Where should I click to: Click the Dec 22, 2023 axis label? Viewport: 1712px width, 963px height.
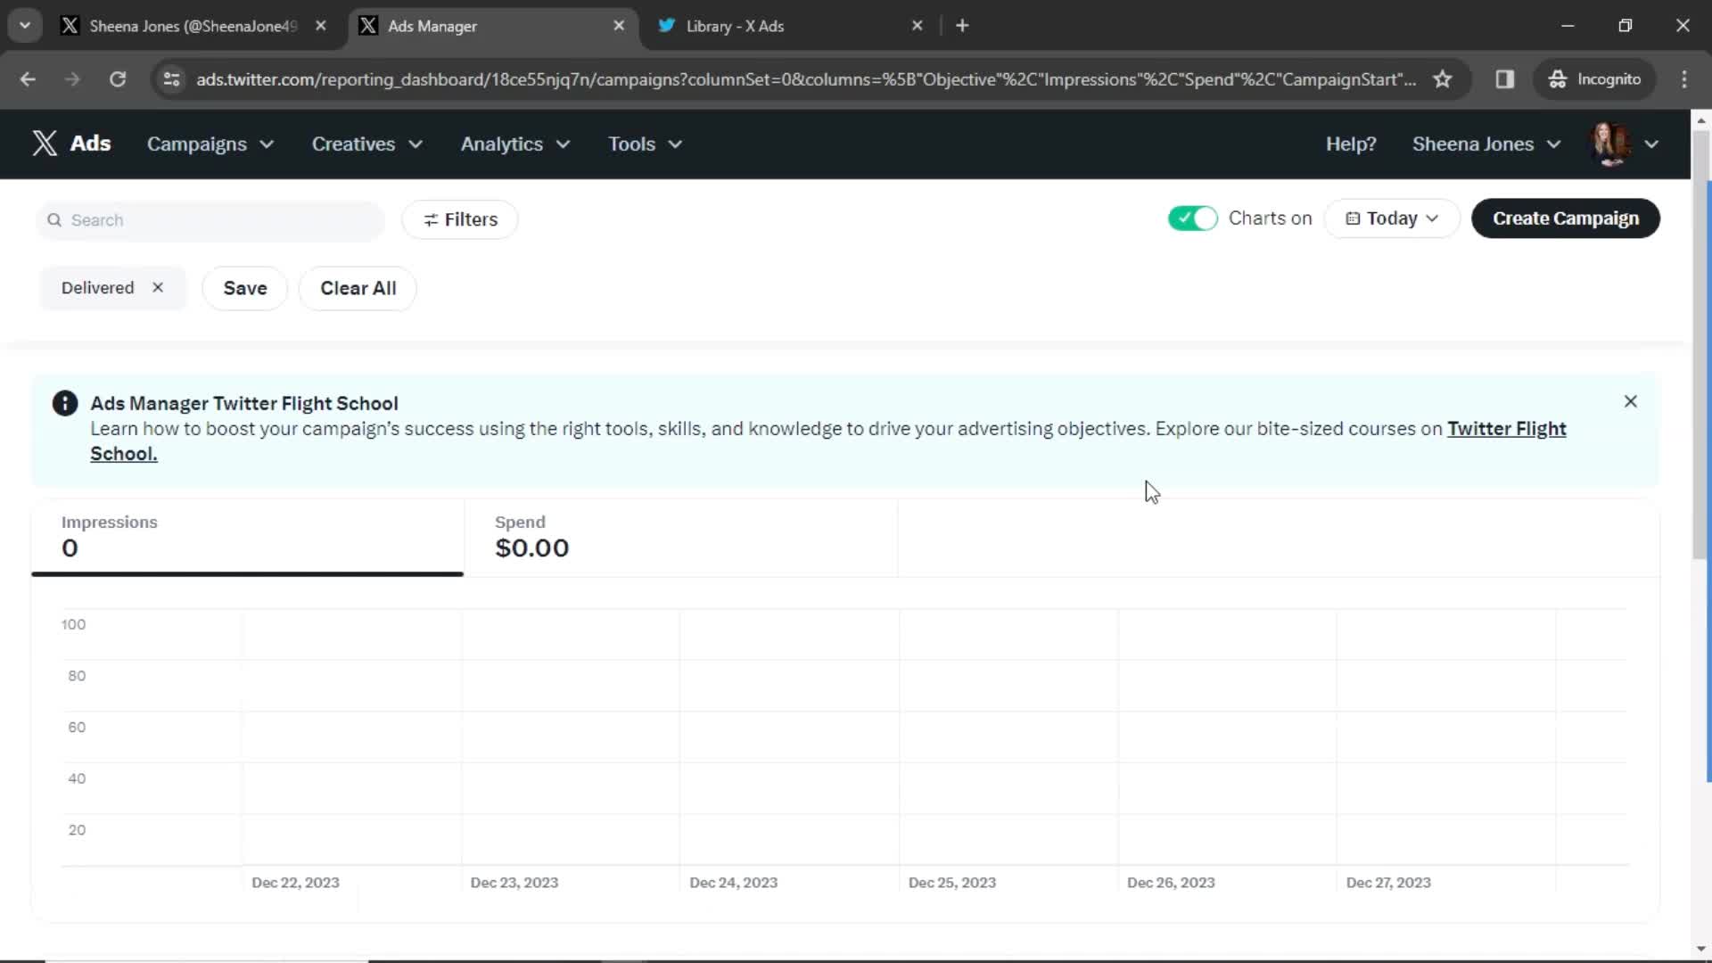pos(295,883)
